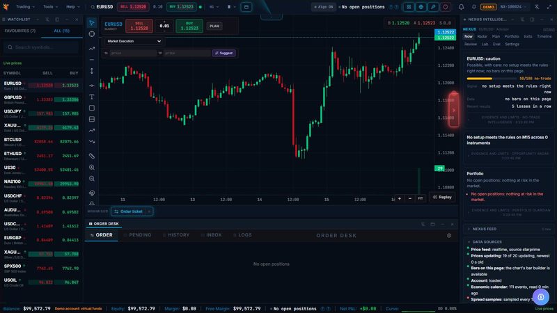Click the chart BUY 1.12523 button
Screen dimensions: 557x313
point(189,26)
